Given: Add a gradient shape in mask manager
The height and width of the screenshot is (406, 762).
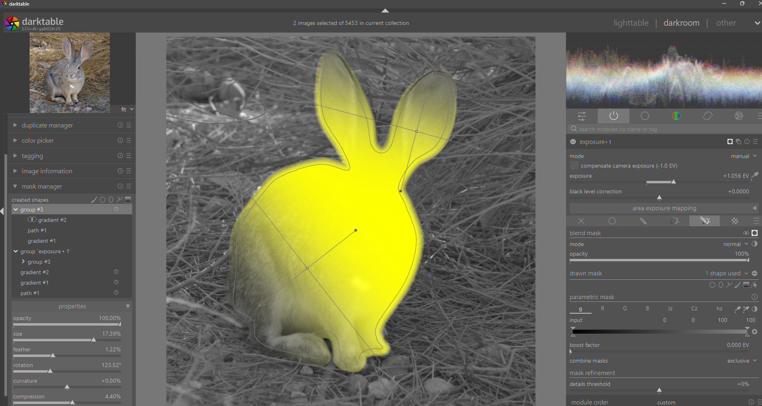Looking at the screenshot, I should (128, 200).
